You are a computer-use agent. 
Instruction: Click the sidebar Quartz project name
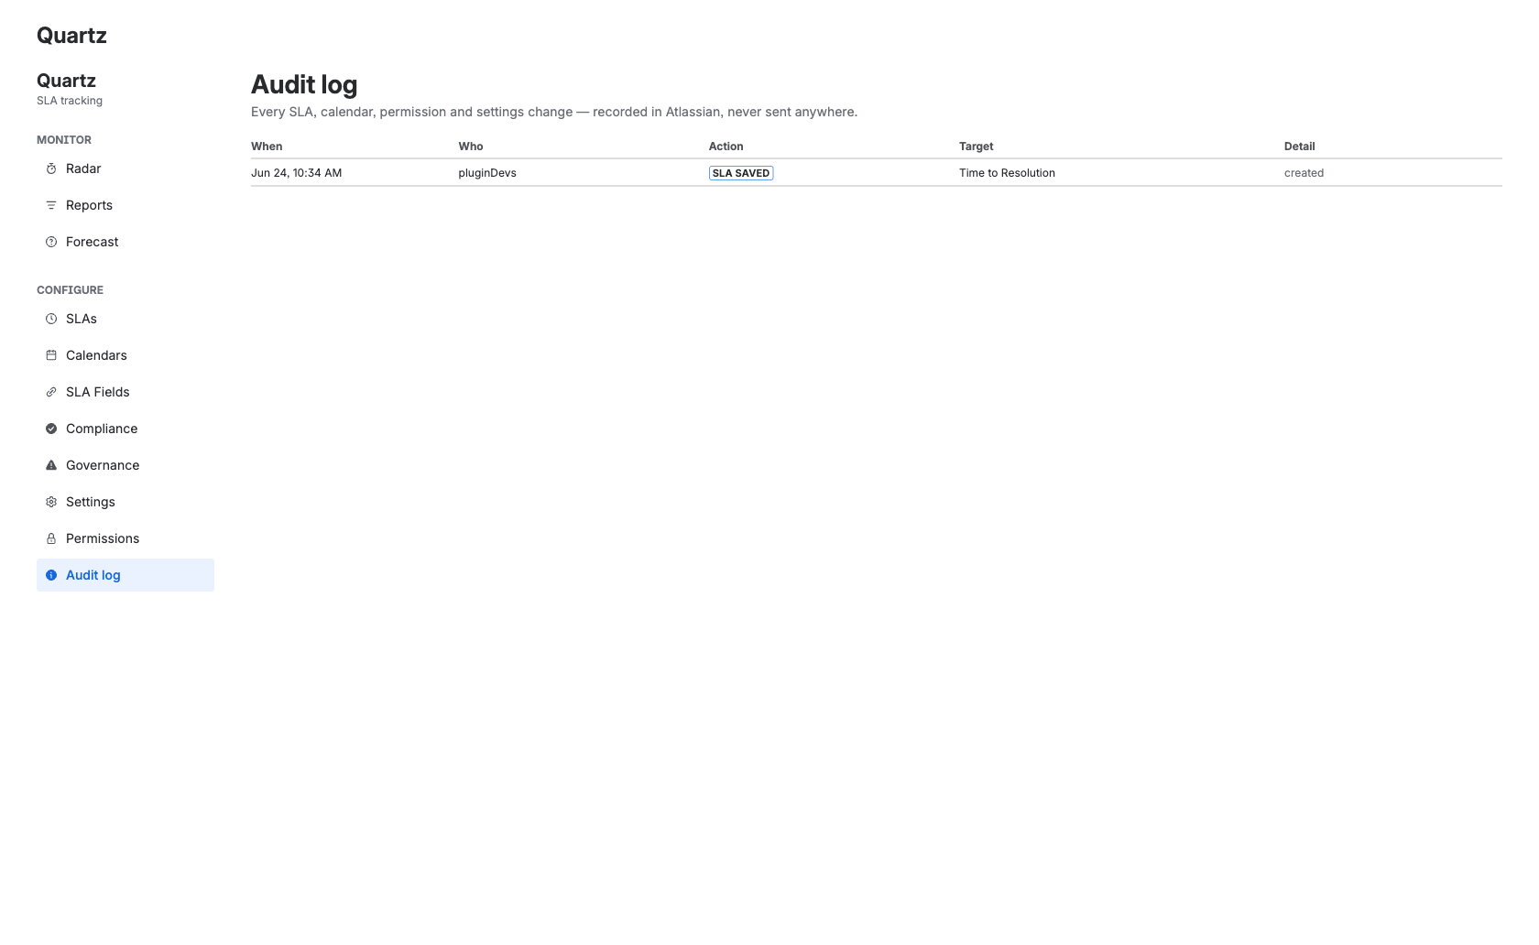66,81
